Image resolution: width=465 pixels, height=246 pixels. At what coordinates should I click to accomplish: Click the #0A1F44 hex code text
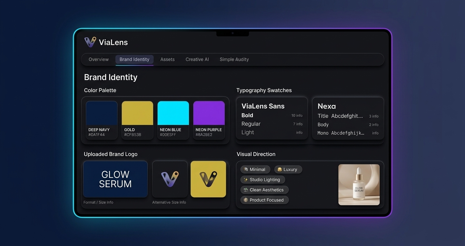point(97,135)
